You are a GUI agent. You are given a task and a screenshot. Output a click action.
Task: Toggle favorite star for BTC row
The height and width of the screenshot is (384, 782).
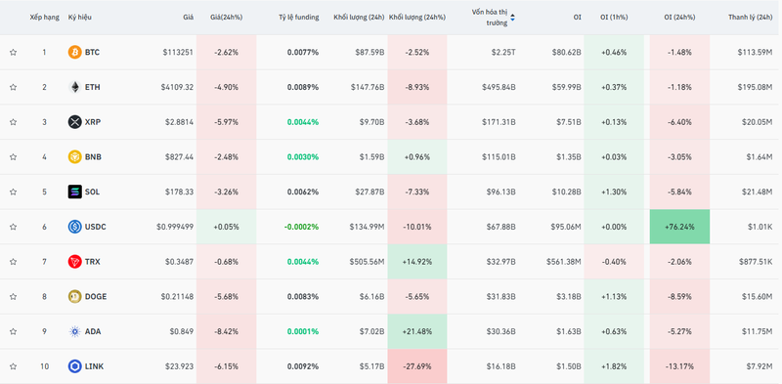click(x=13, y=52)
